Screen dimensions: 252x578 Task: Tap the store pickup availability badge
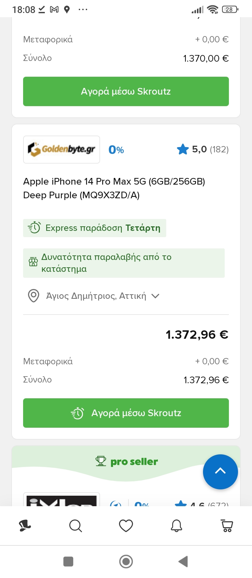pyautogui.click(x=124, y=263)
